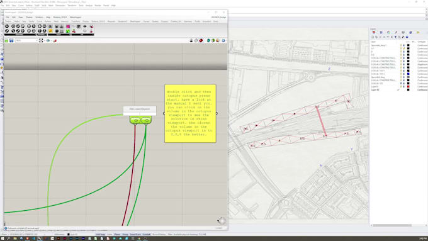Viewport: 428px width, 241px height.
Task: Click red color swatch of Layer 01
Action: pos(408,86)
